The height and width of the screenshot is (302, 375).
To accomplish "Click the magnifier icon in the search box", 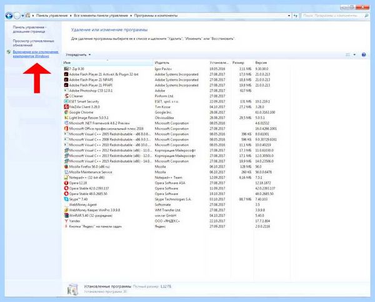I will click(x=366, y=16).
